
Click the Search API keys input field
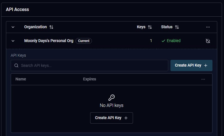[89, 65]
